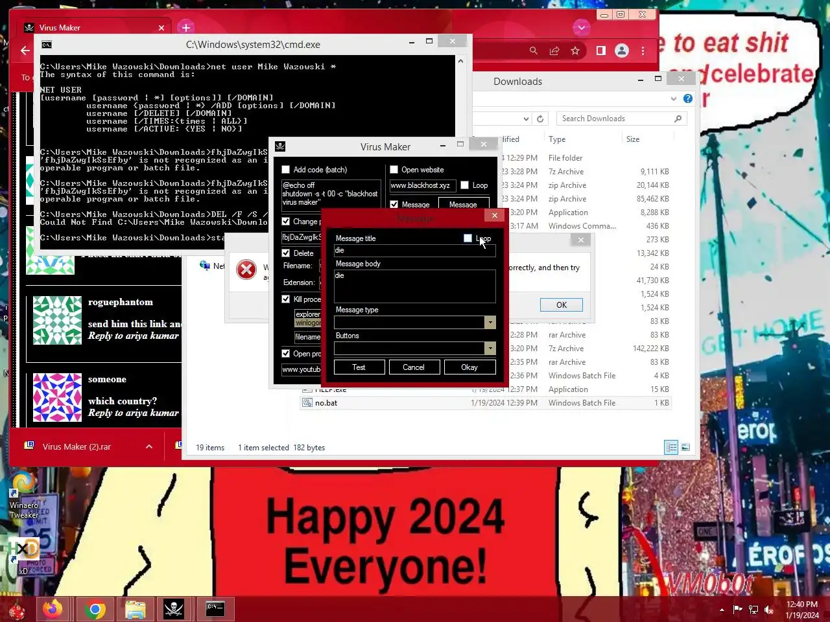Enable the Add code (batch) checkbox

(285, 169)
